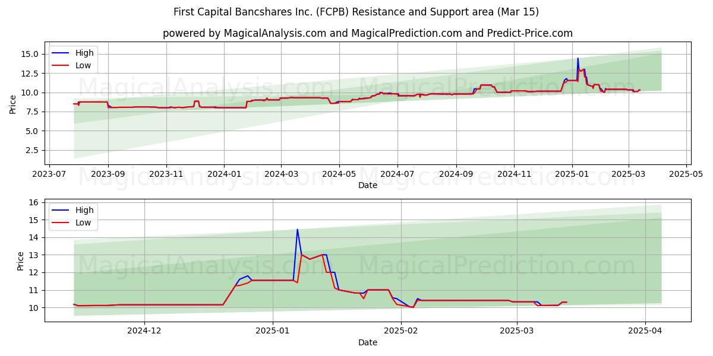Click the top chart 'Date' axis label
This screenshot has height=356, width=713.
pos(368,185)
